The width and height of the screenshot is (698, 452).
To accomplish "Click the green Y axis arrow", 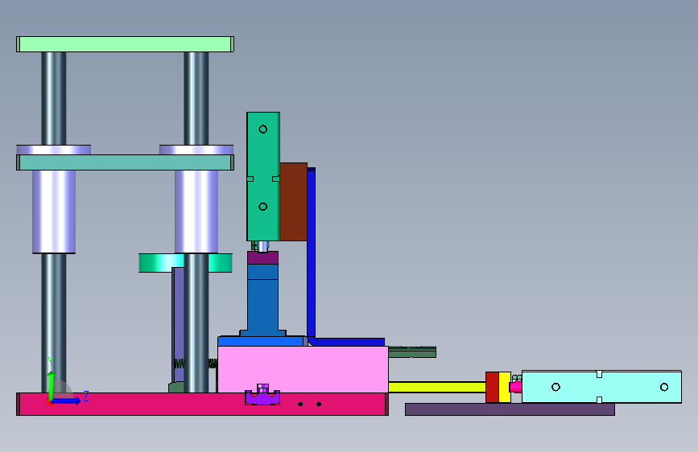I will (x=52, y=385).
